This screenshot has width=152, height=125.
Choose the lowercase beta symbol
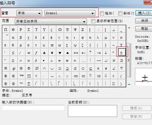[21, 37]
